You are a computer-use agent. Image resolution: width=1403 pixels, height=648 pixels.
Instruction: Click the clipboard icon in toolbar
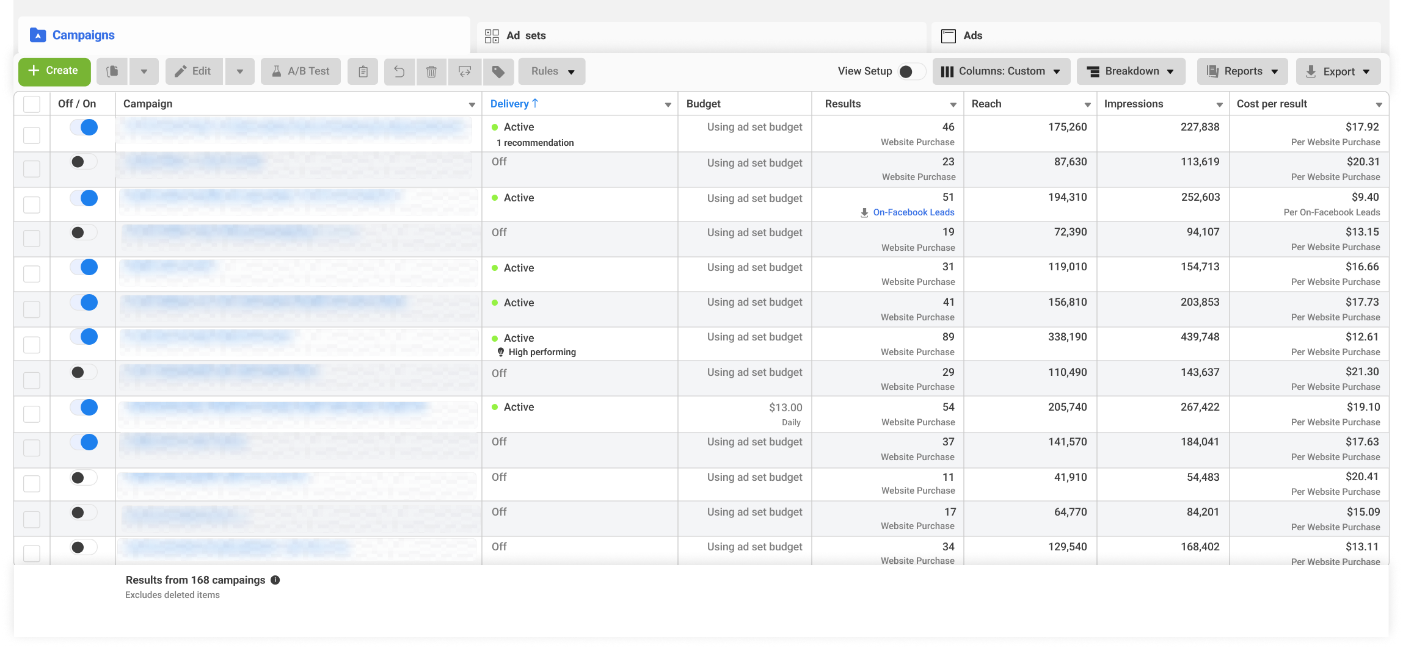[363, 71]
